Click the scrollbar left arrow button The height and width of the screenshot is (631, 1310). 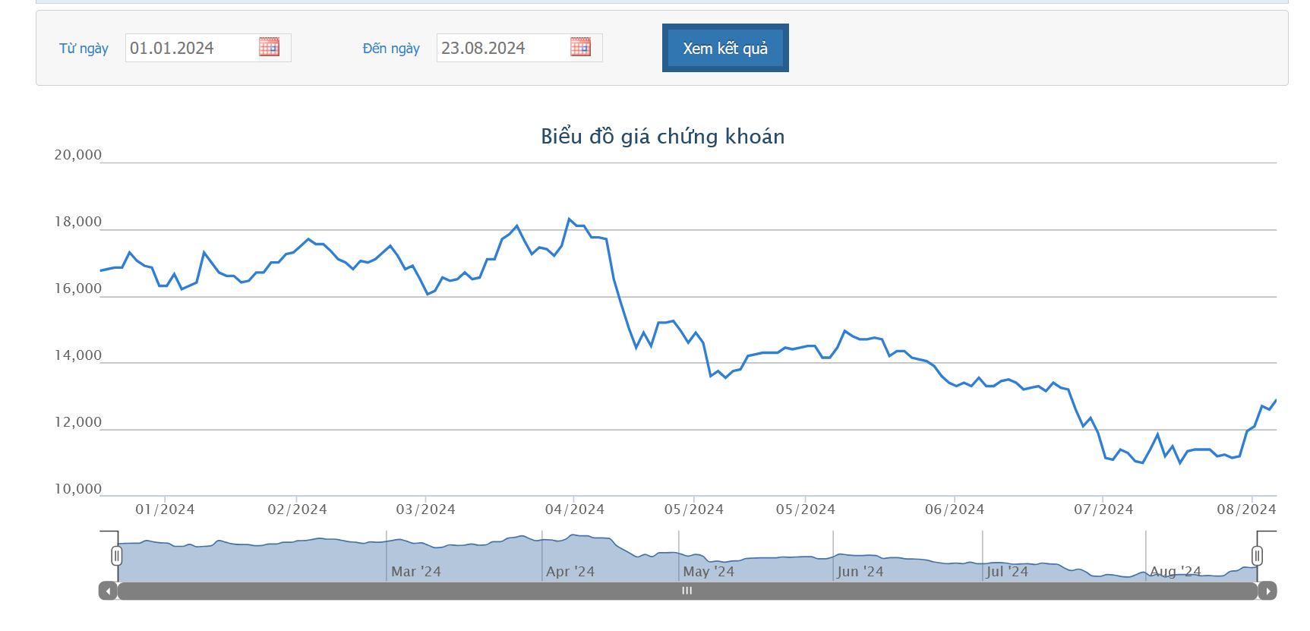tap(108, 591)
